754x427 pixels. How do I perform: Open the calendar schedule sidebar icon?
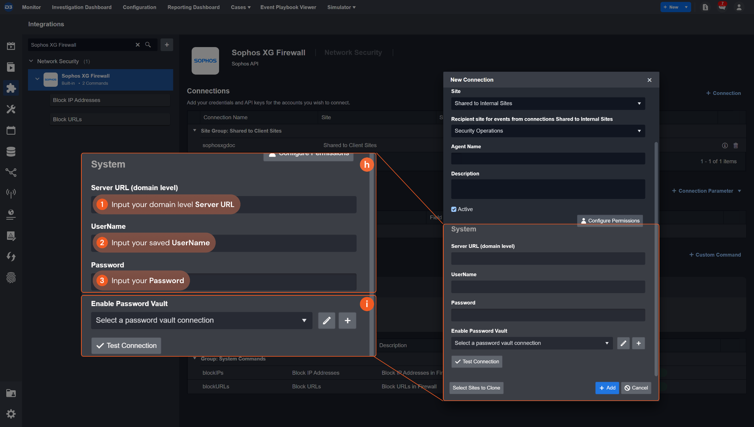click(x=11, y=130)
